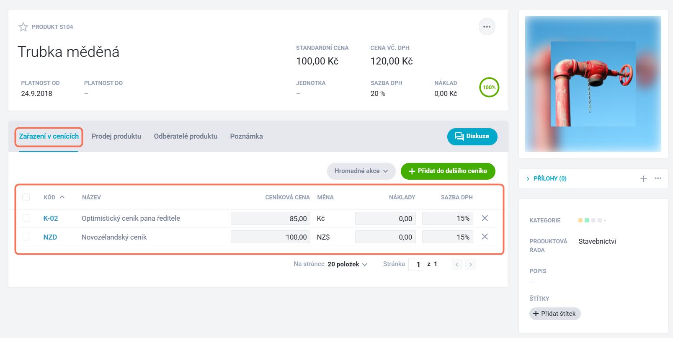Edit the K-02 náklady field
Screen dimensions: 673x338
click(386, 219)
